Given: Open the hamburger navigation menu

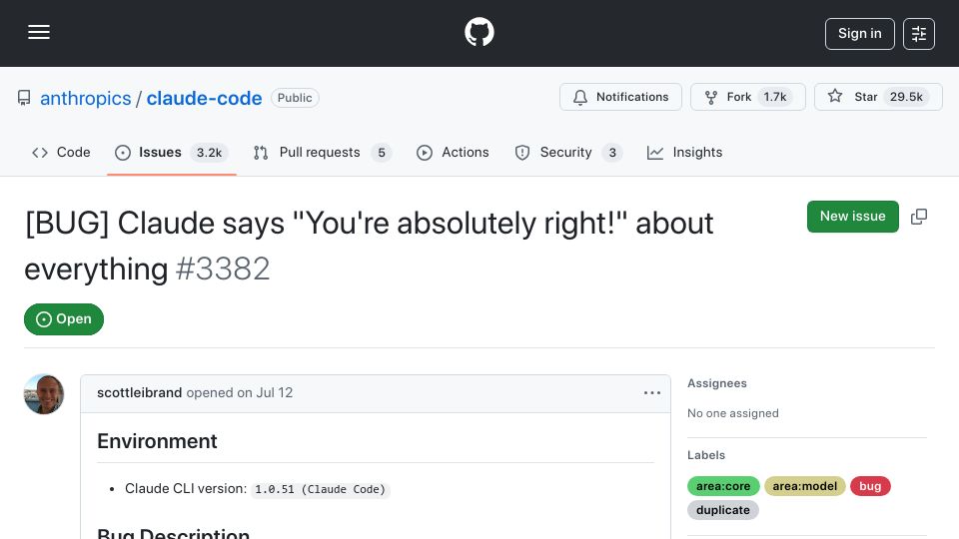Looking at the screenshot, I should (39, 32).
